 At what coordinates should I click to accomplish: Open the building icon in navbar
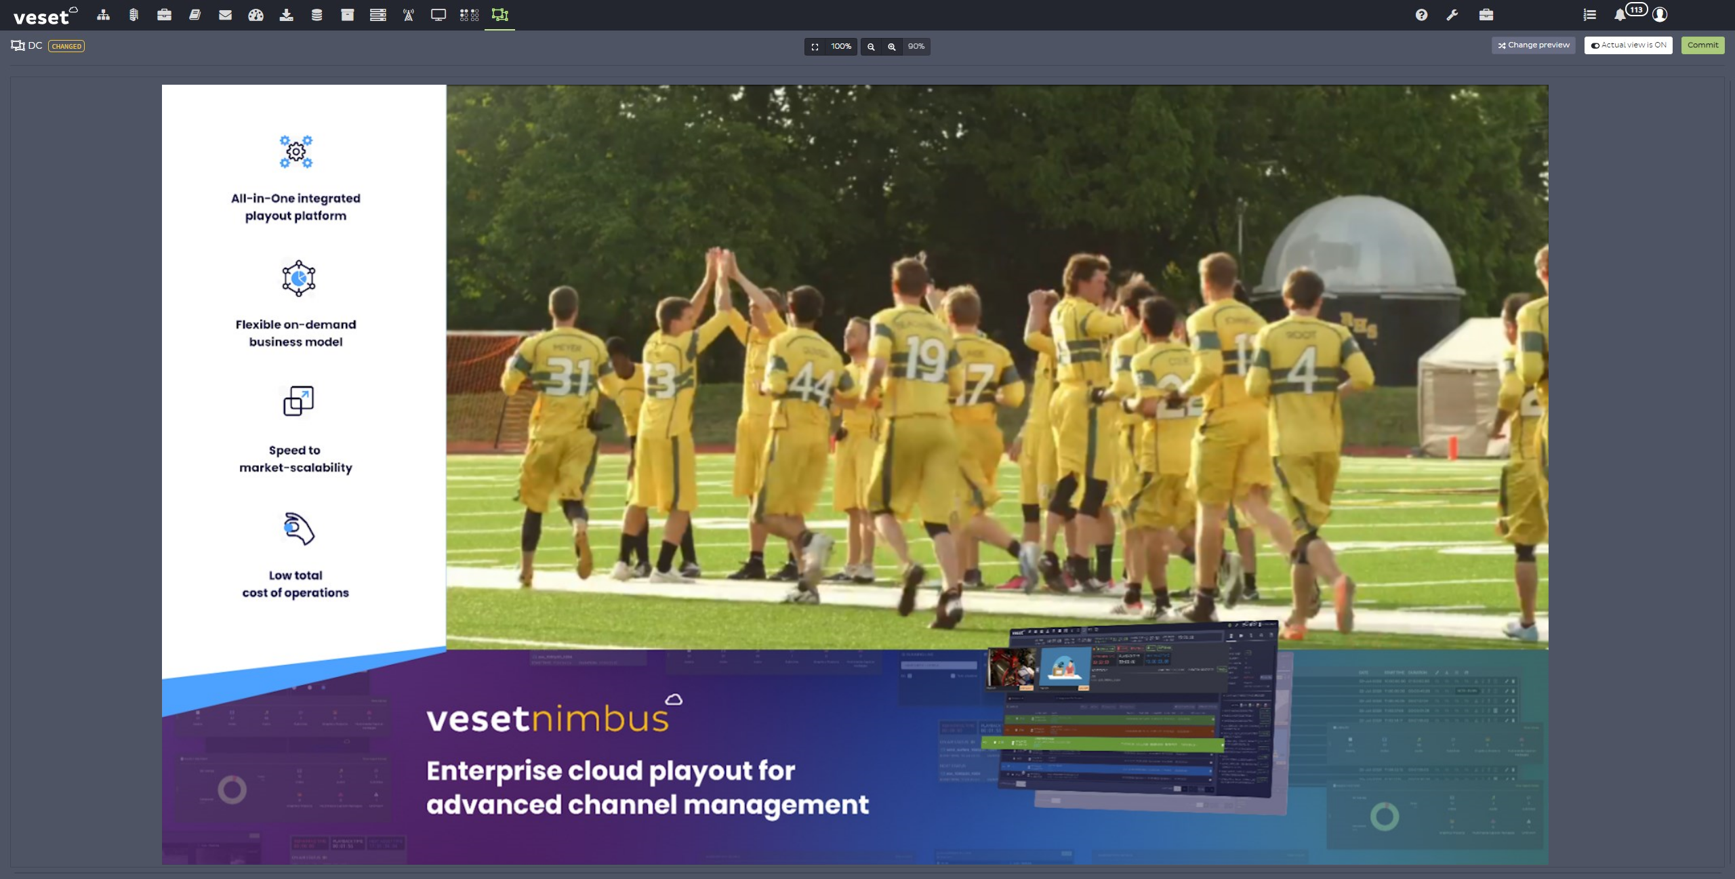pos(134,15)
